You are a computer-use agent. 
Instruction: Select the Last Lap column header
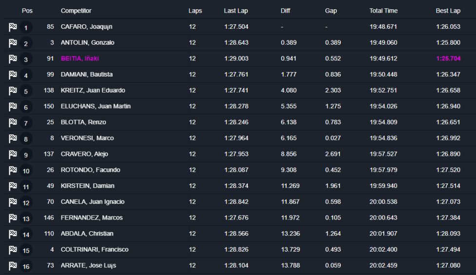coord(236,11)
